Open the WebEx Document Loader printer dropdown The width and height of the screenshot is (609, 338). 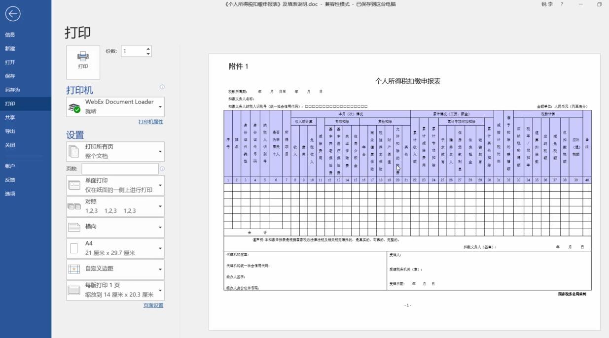coord(115,106)
